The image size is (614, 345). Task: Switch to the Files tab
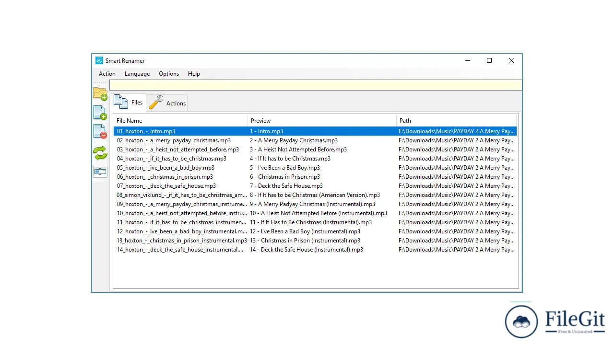coord(129,103)
